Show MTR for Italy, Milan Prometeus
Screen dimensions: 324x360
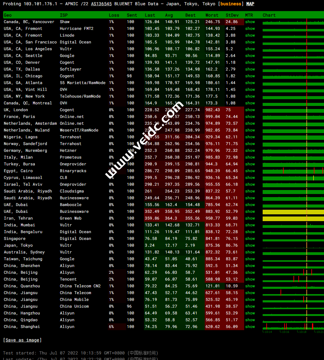250,157
